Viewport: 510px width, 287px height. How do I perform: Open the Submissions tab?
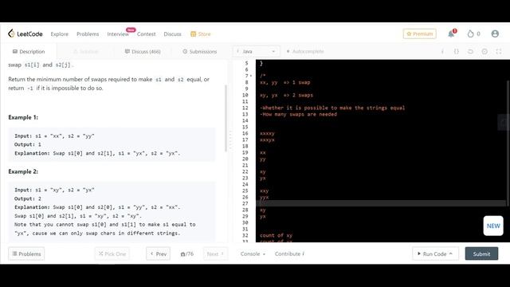click(199, 51)
